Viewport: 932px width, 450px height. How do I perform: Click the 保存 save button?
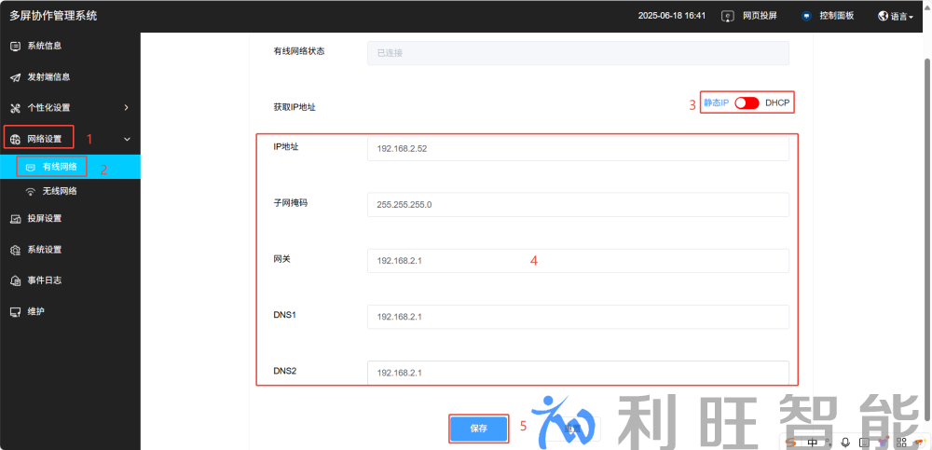[x=478, y=429]
